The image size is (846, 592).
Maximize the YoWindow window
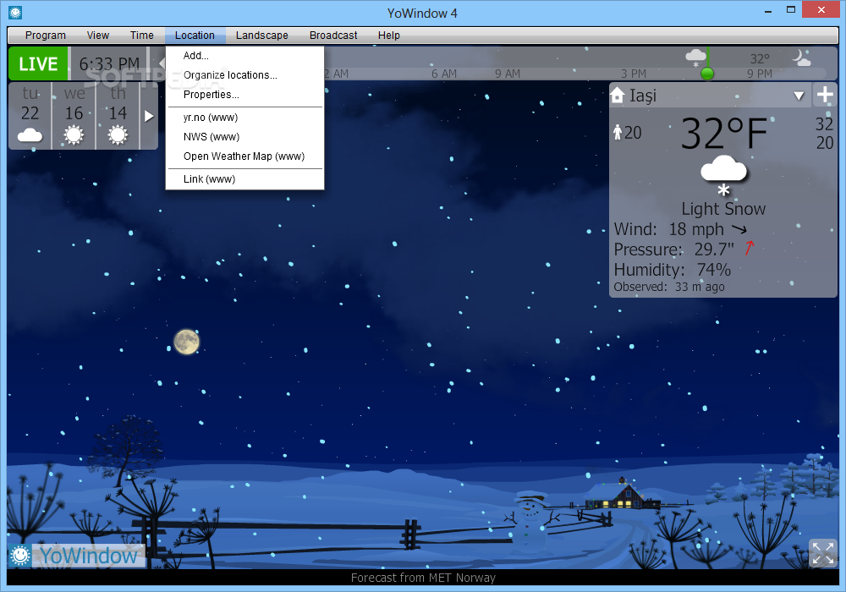point(791,9)
